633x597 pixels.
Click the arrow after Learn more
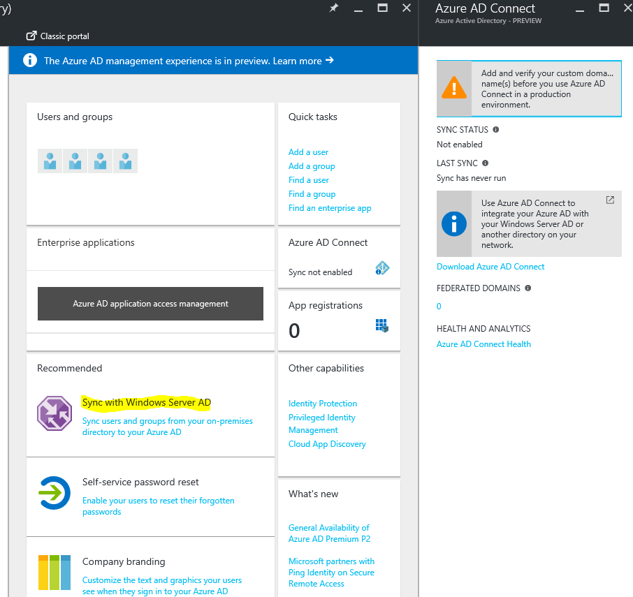click(x=330, y=60)
